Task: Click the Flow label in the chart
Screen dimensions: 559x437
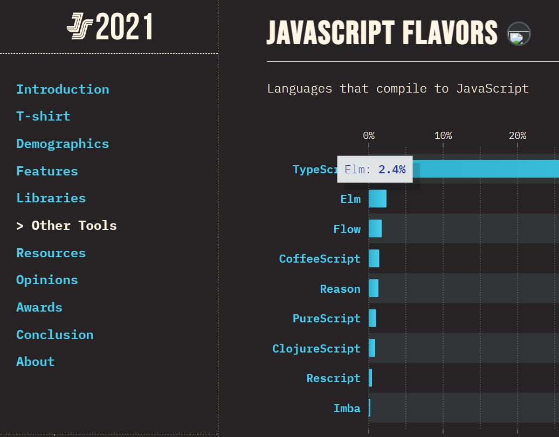Action: (347, 229)
